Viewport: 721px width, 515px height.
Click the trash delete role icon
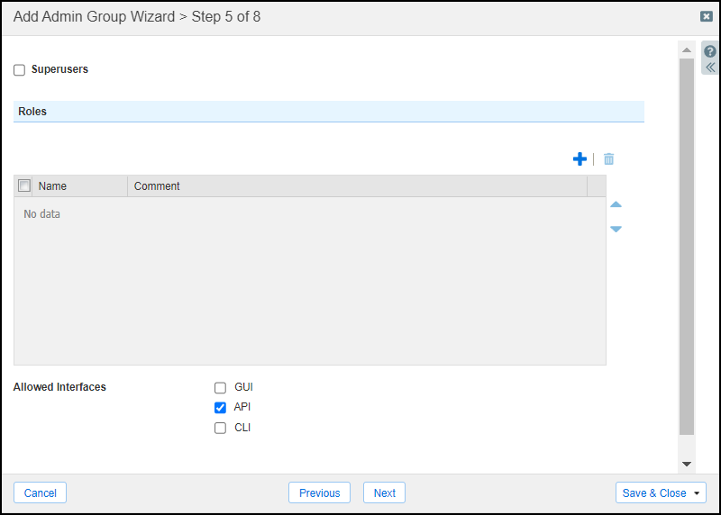click(x=608, y=159)
